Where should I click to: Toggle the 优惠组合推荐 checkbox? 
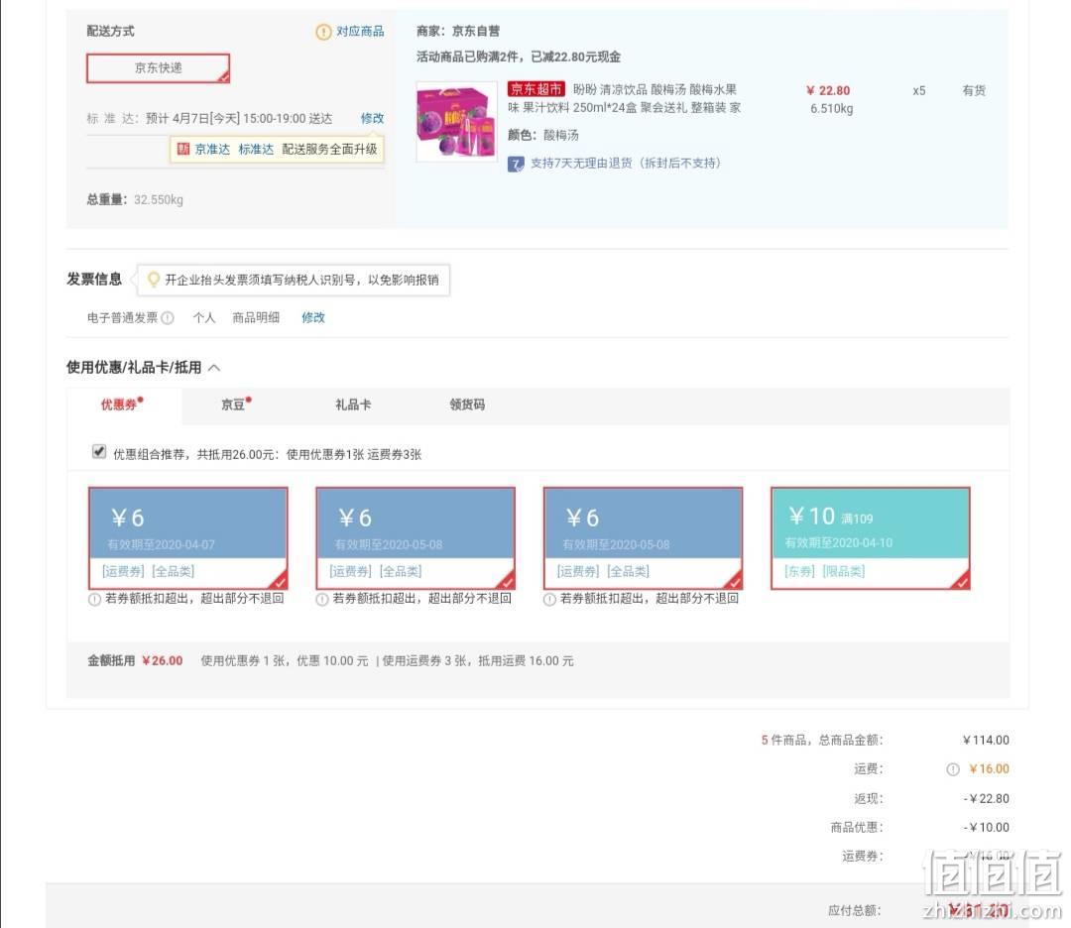pyautogui.click(x=99, y=451)
